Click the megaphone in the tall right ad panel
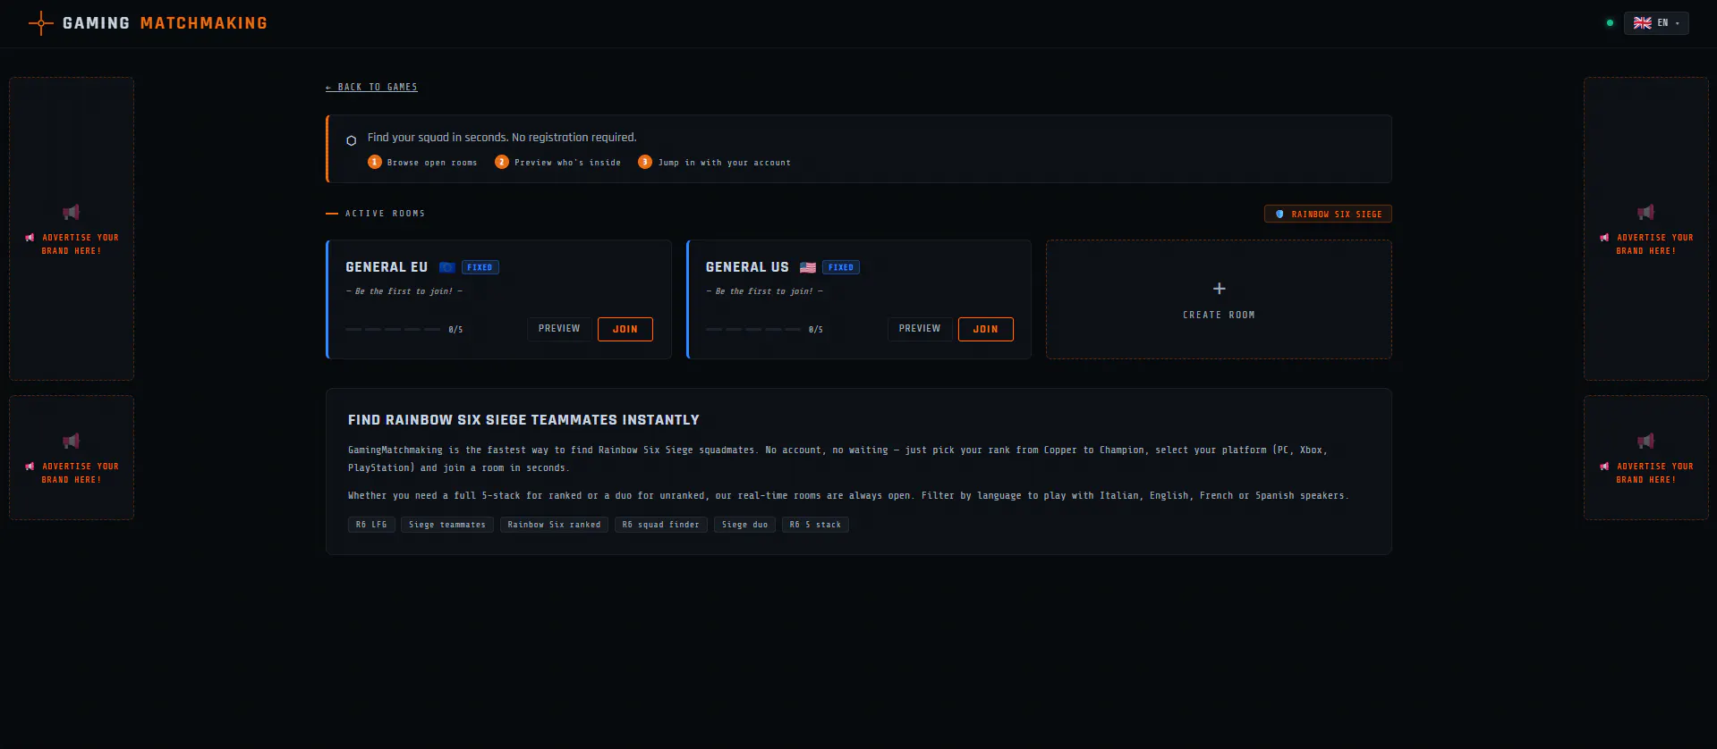Image resolution: width=1717 pixels, height=749 pixels. [1646, 212]
